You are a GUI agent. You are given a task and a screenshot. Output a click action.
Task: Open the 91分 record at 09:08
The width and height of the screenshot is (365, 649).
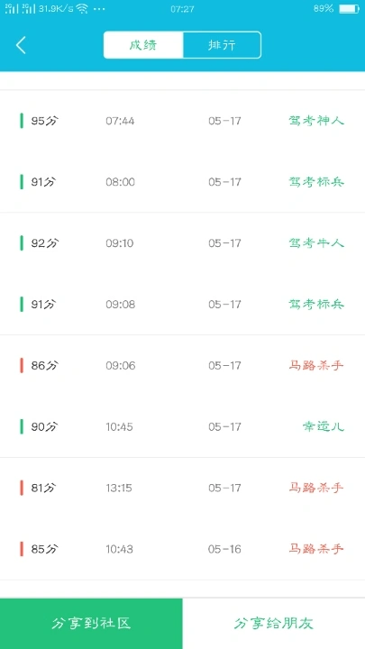[x=182, y=305]
